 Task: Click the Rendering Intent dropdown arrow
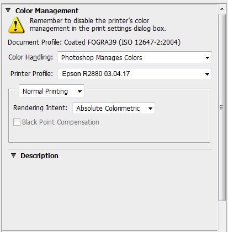(x=150, y=109)
